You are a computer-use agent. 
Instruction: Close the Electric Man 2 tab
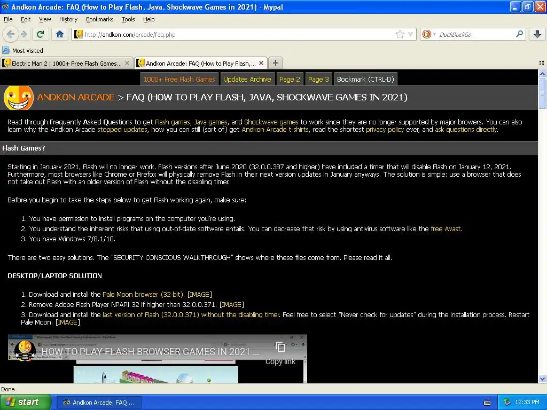point(127,63)
